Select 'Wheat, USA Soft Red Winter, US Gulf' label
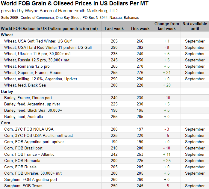Viewport: 209px width, 189px height. point(38,41)
